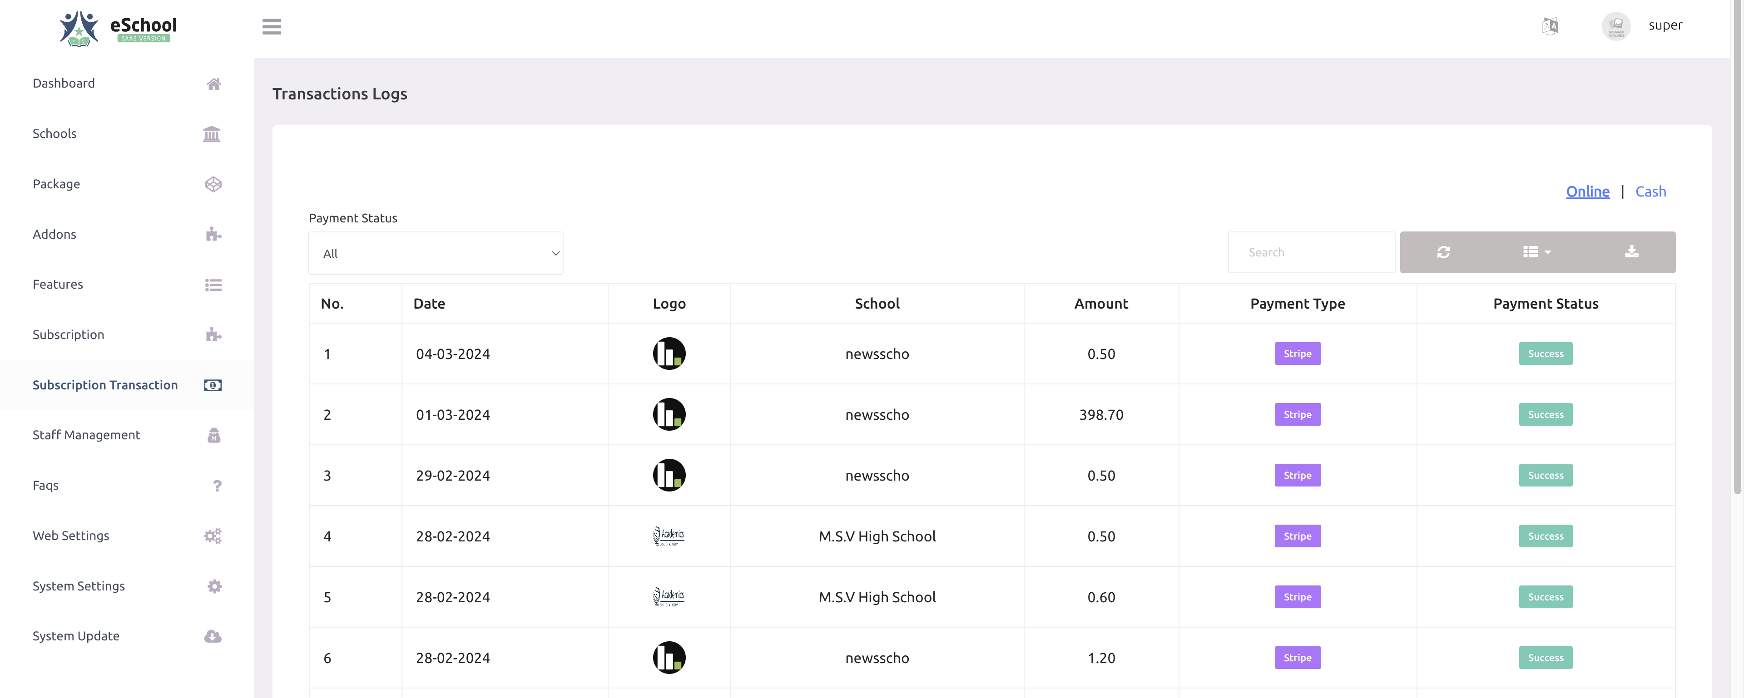Select the Online transactions tab

(x=1587, y=192)
